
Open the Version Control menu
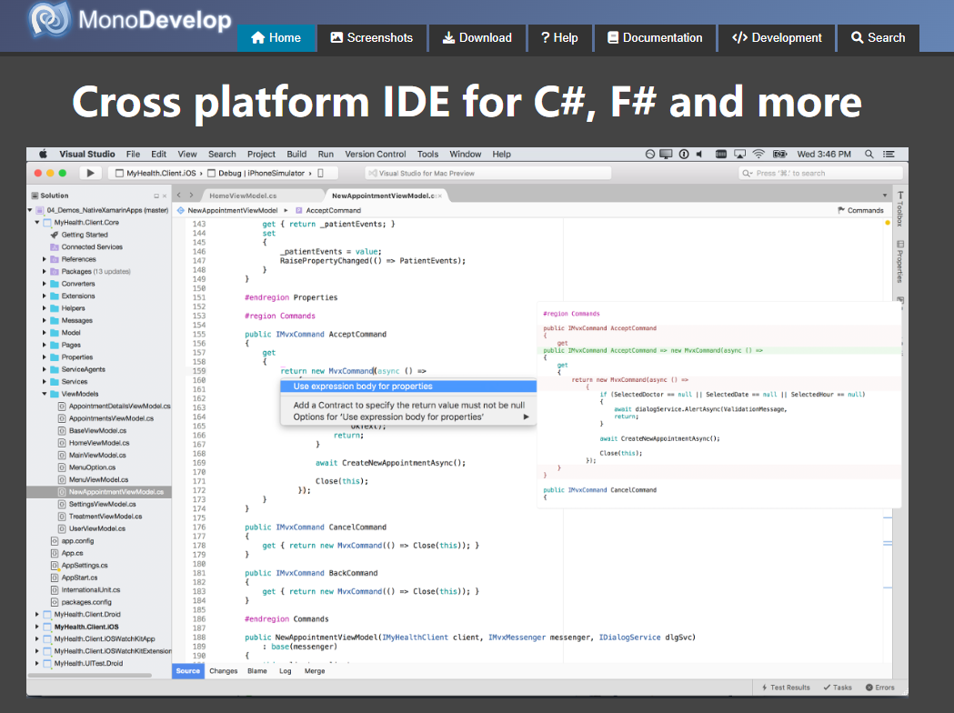pos(376,154)
